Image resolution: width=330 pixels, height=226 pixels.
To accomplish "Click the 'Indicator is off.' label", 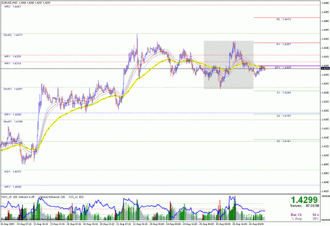I will (27, 197).
